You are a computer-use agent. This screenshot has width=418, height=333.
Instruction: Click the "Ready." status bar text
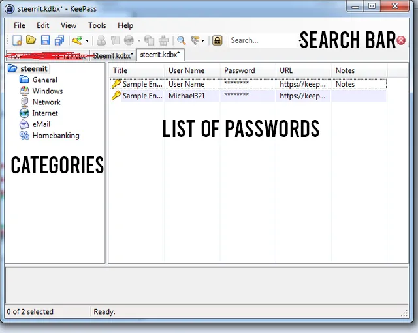point(104,311)
